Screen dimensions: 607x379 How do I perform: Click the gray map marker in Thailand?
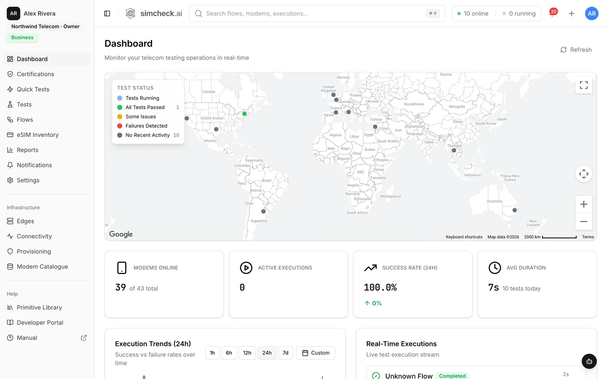(x=454, y=150)
